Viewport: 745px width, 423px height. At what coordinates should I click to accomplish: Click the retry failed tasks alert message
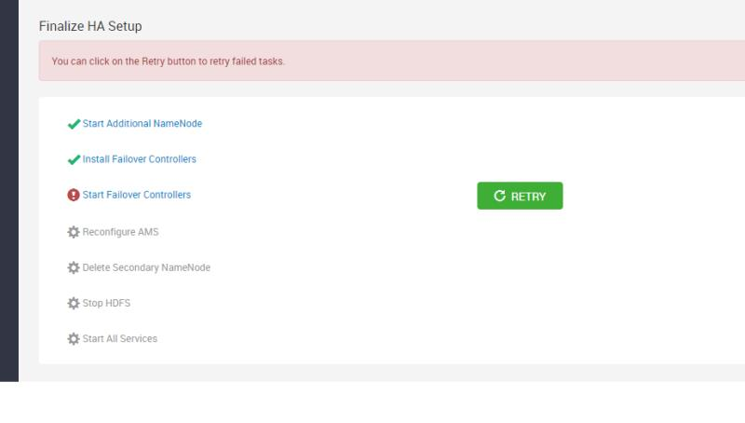(x=169, y=61)
